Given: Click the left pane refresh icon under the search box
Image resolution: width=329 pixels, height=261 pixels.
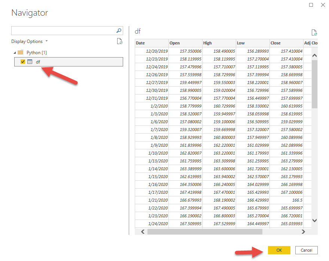Looking at the screenshot, I should coord(120,41).
